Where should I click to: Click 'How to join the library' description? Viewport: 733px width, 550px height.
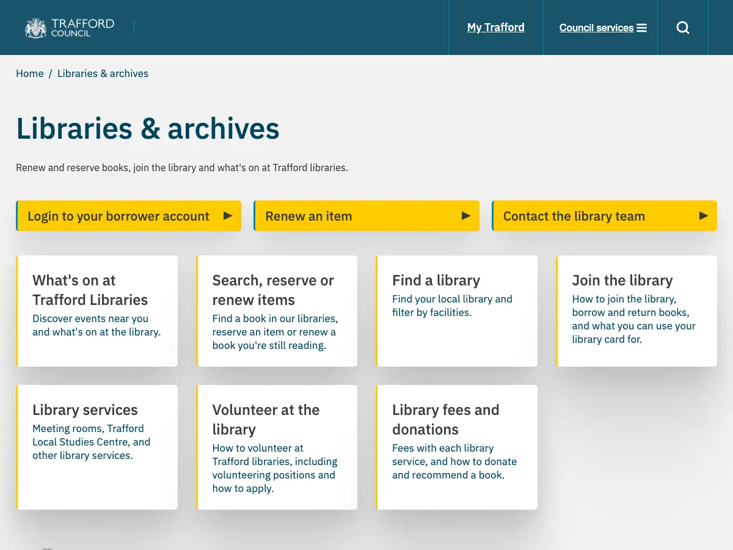coord(633,319)
